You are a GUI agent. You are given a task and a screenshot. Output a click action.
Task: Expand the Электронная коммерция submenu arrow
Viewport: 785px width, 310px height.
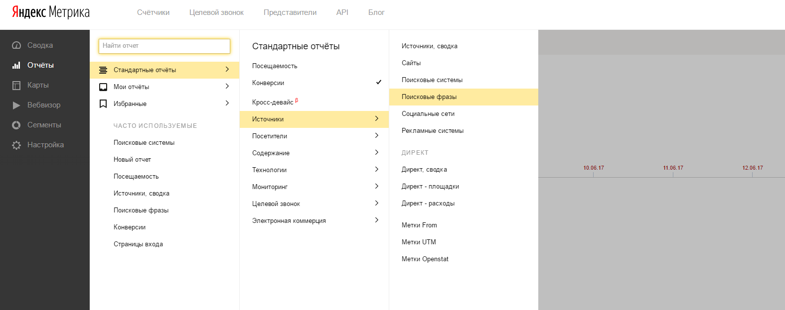(377, 220)
